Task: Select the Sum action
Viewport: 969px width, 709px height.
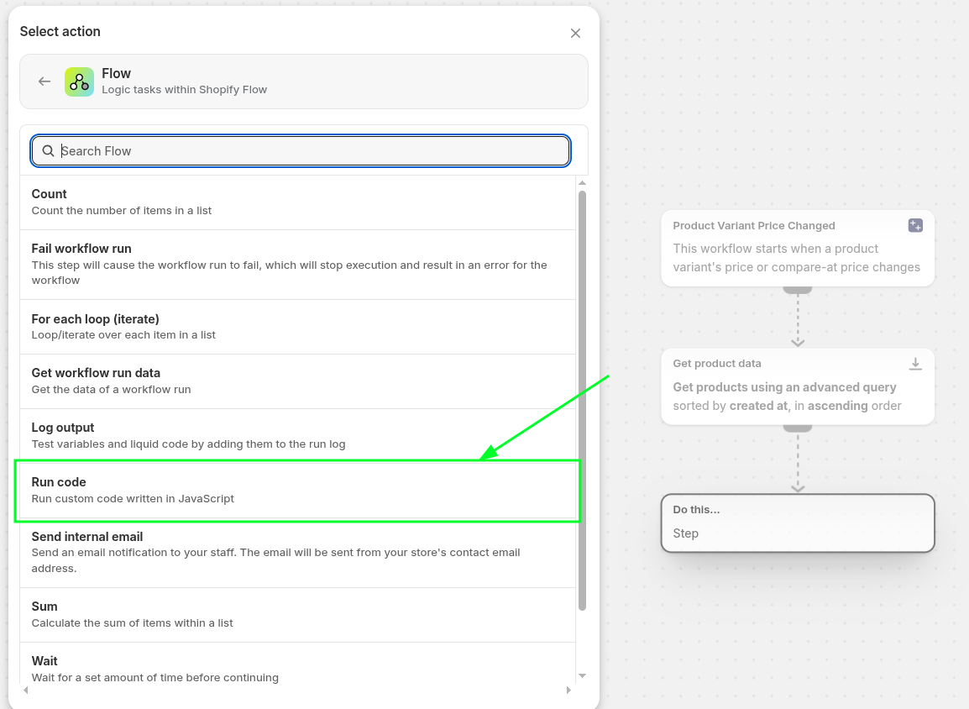Action: tap(297, 614)
